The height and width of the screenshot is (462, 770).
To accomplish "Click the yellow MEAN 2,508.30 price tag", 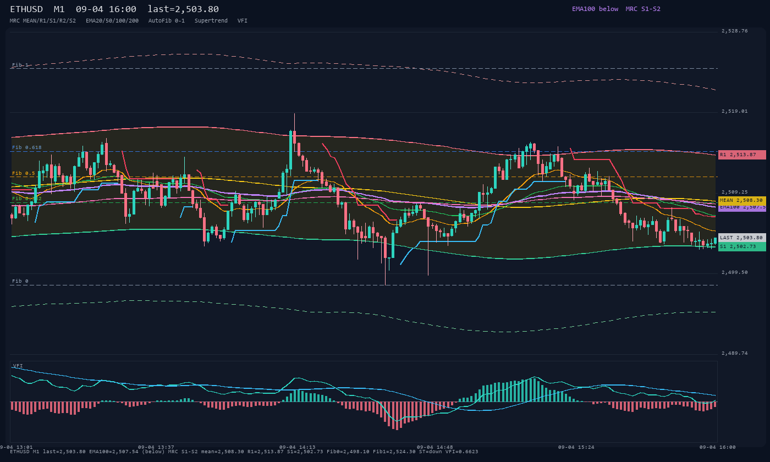I will point(742,201).
